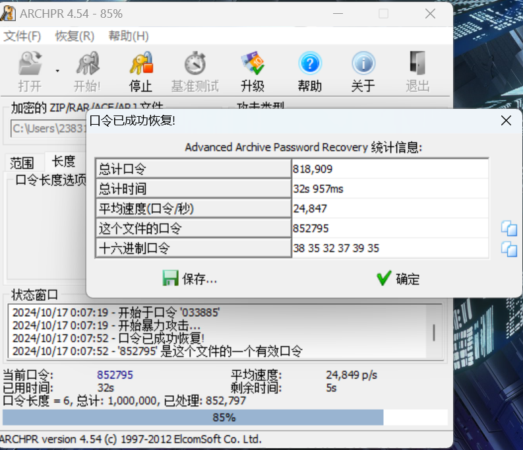Click log line 开始暴力攻击...
The width and height of the screenshot is (523, 450).
(106, 325)
